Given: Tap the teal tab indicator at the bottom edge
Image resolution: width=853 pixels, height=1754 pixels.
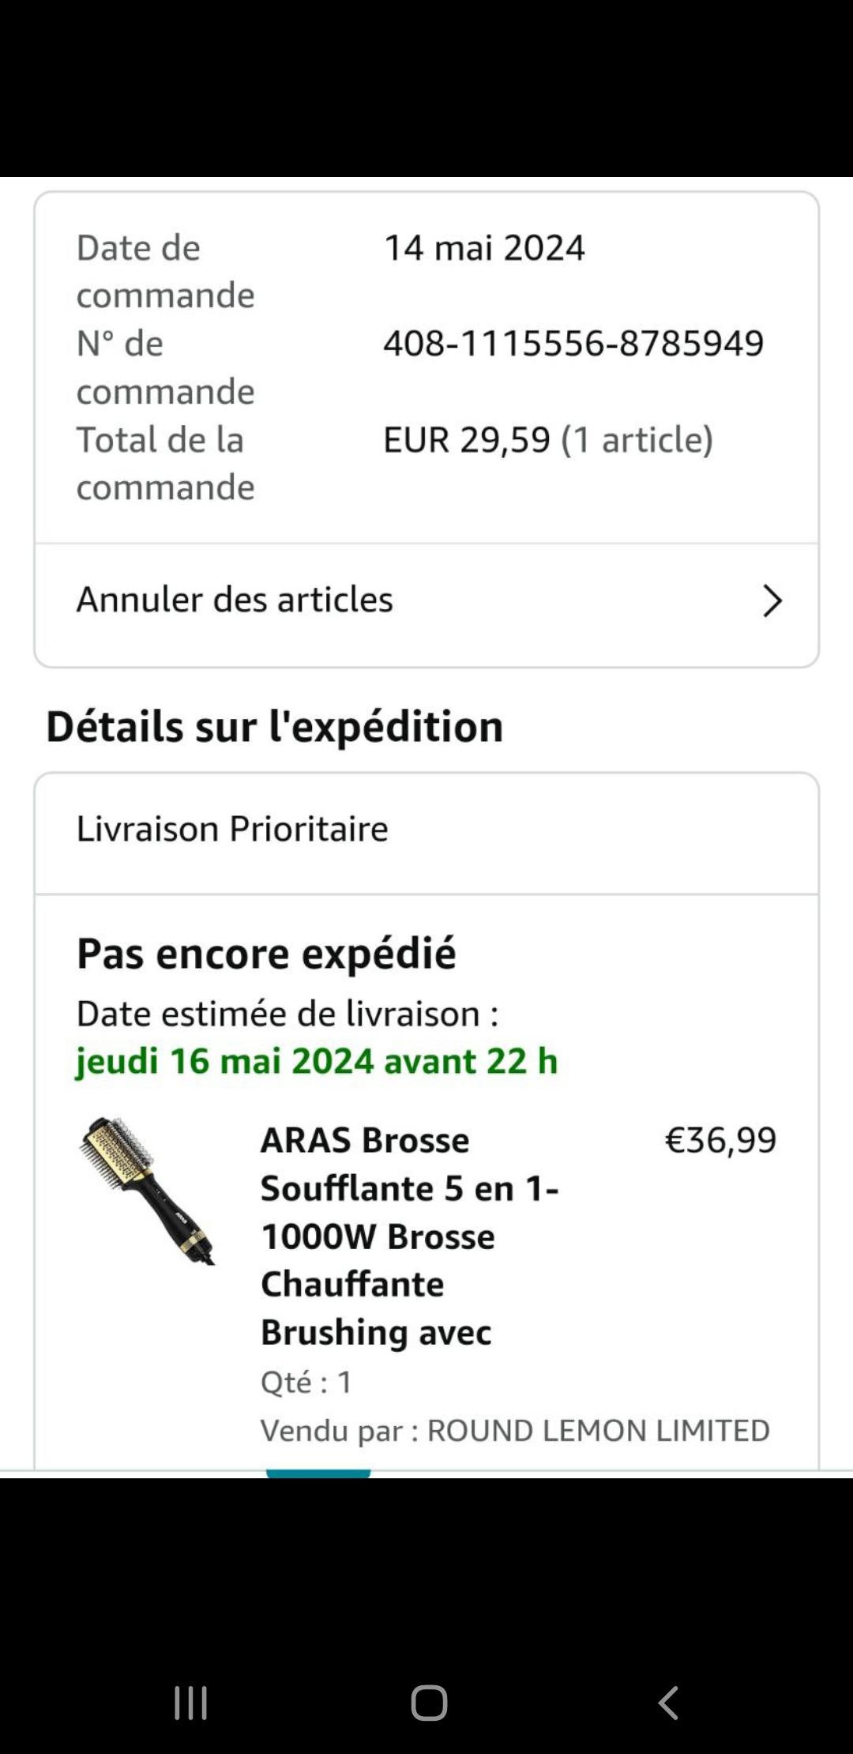Looking at the screenshot, I should click(x=318, y=1474).
